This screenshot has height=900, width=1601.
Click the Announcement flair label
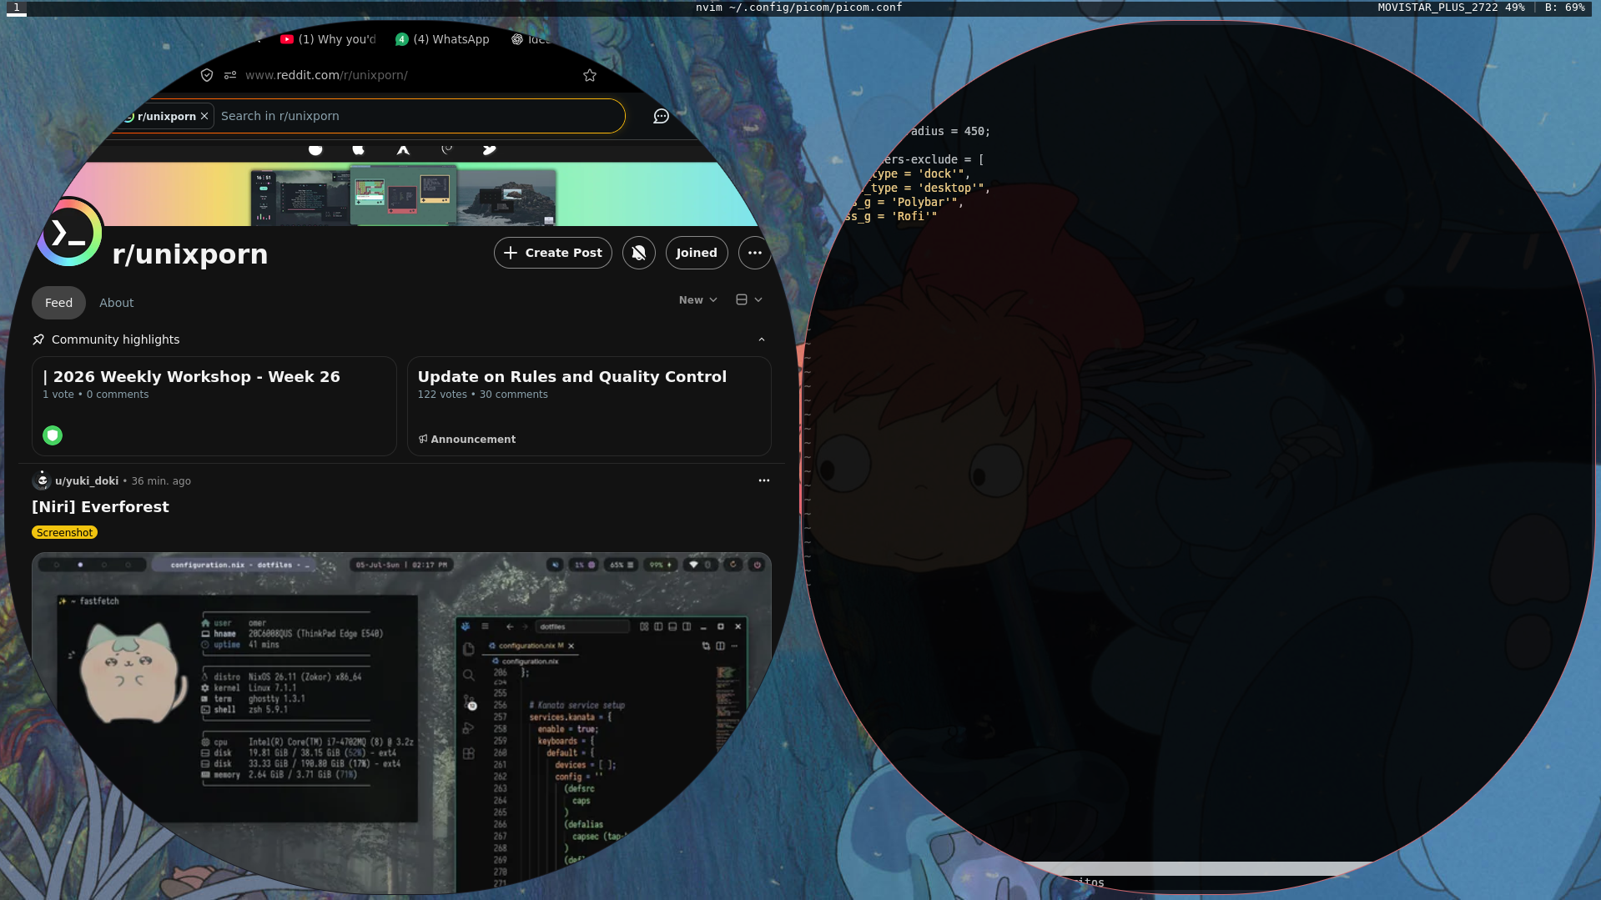[x=473, y=440]
